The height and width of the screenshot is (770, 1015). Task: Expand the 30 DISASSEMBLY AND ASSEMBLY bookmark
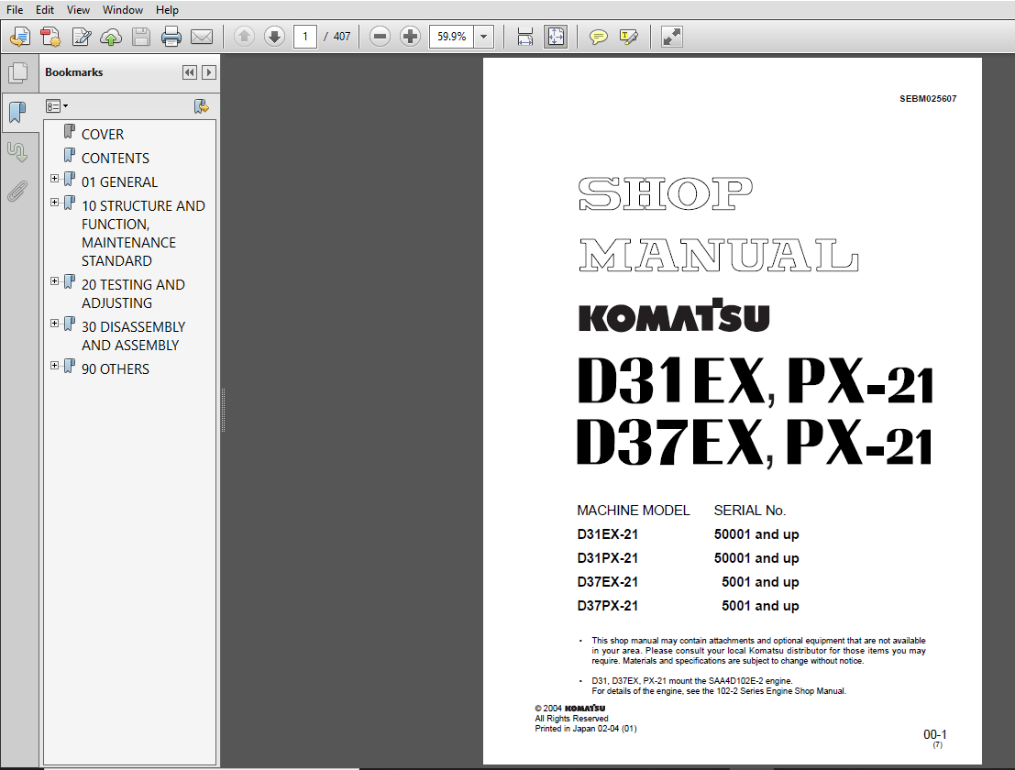(55, 324)
